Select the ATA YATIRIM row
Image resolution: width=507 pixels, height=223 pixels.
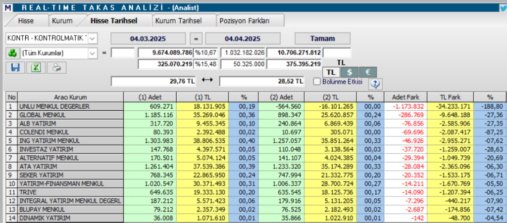coord(256,167)
